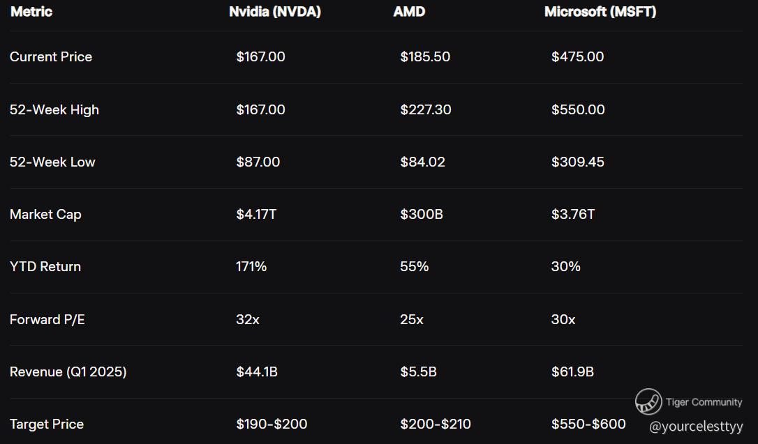The image size is (758, 444).
Task: Select Microsoft's $475.00 current price
Action: coord(577,57)
